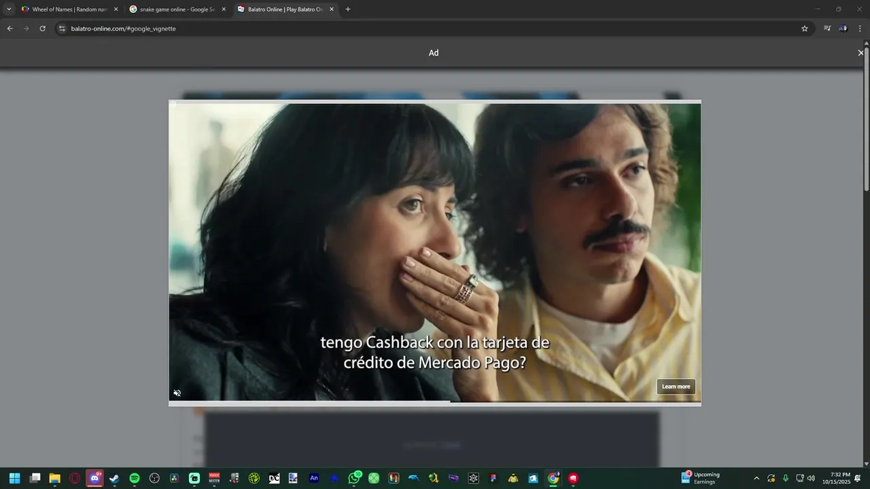This screenshot has height=489, width=870.
Task: Open network settings tray icon
Action: 800,478
